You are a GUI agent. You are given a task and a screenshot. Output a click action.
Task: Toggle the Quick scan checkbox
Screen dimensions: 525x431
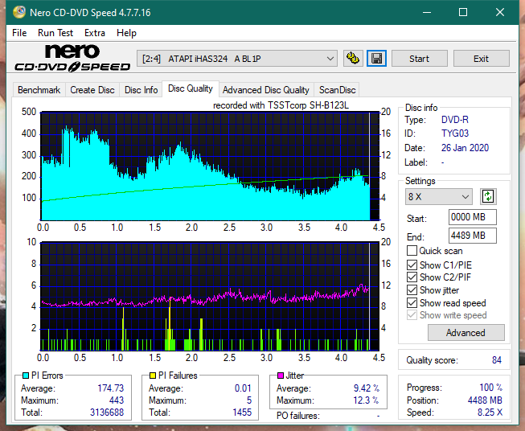pos(412,251)
